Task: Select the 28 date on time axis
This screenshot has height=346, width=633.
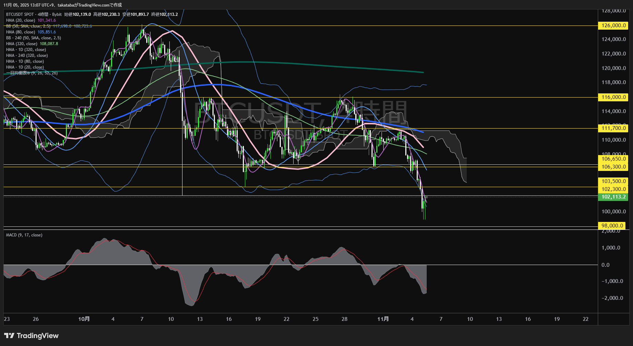Action: [344, 319]
